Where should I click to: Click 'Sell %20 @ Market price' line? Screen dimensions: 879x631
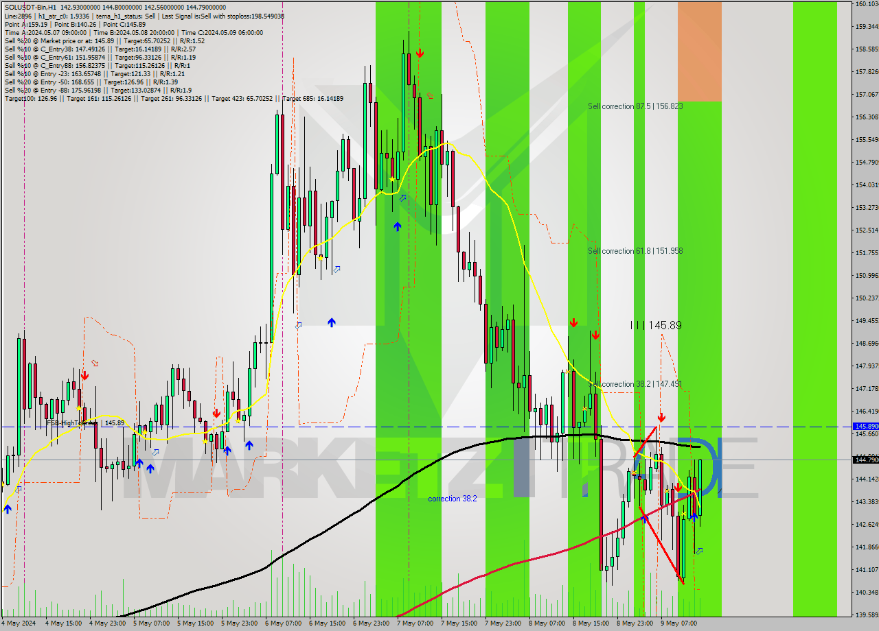click(104, 40)
